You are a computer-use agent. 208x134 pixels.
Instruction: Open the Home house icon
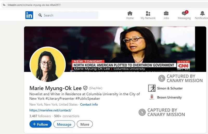(130, 14)
